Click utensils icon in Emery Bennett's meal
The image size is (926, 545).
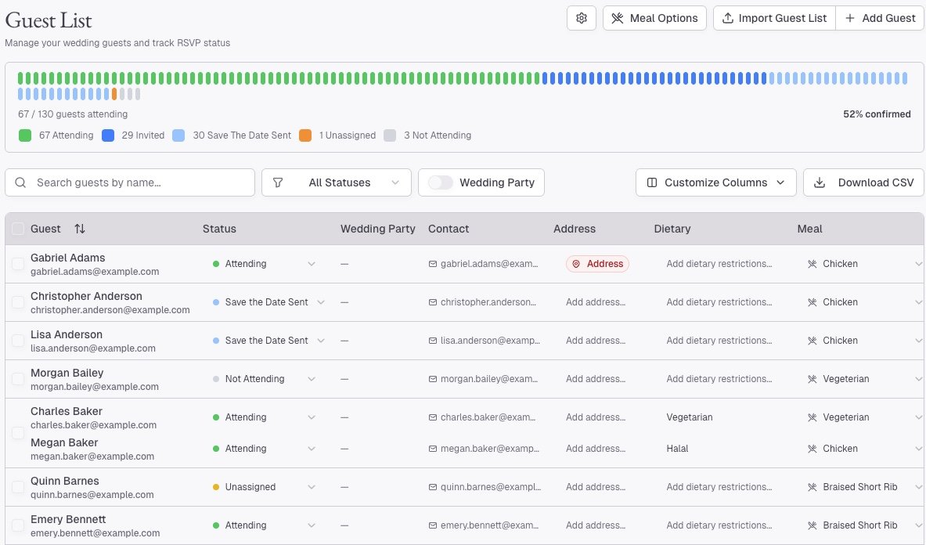coord(812,525)
